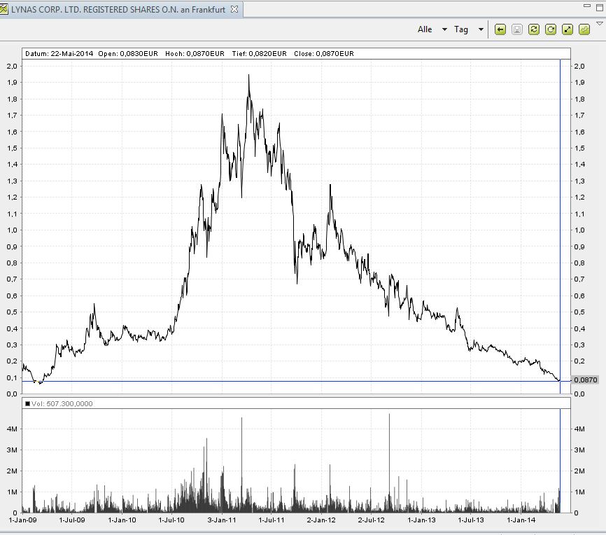Click the Datum: 22-Mai-2014 text
The image size is (606, 535).
click(x=59, y=54)
